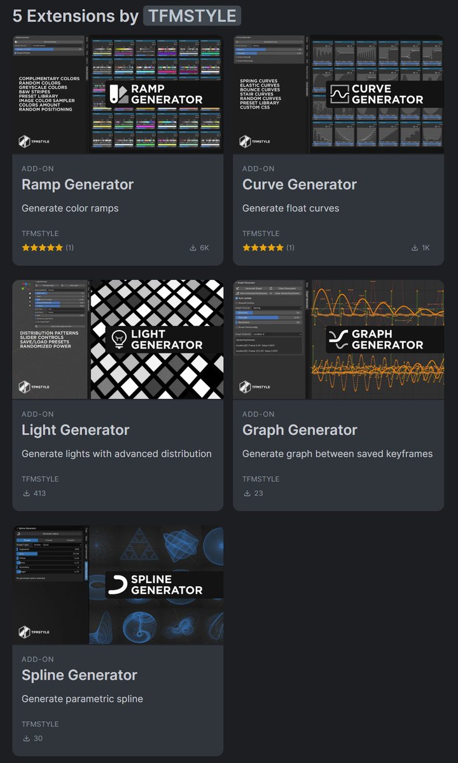
Task: Open the Curve Generator thumbnail image
Action: tap(338, 94)
